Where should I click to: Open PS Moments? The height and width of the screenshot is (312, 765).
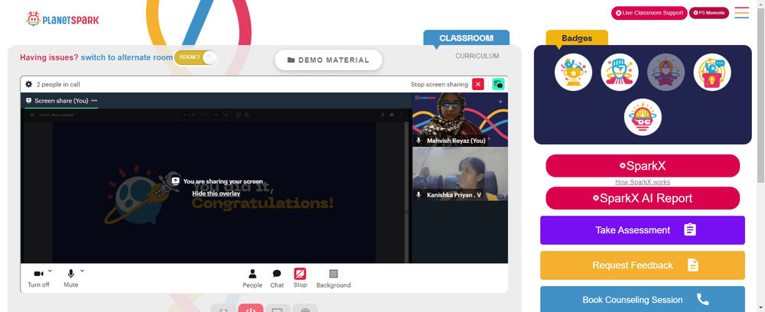[709, 13]
